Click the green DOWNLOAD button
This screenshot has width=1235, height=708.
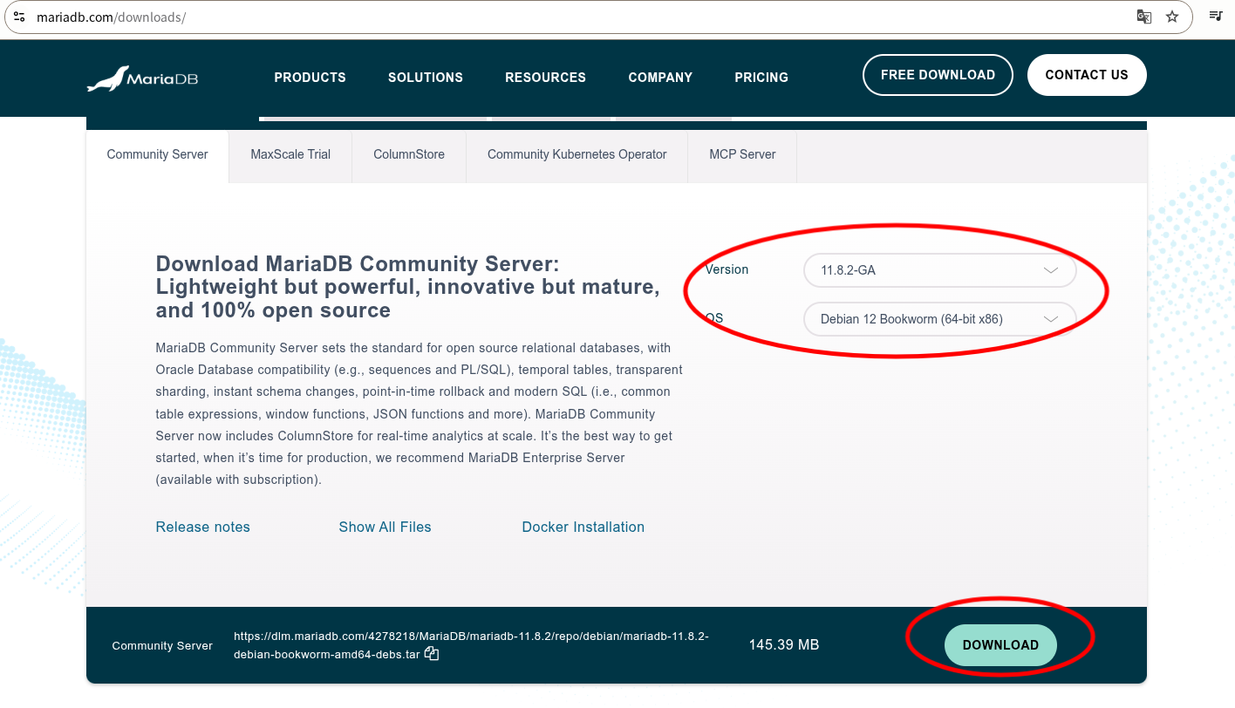tap(1000, 645)
